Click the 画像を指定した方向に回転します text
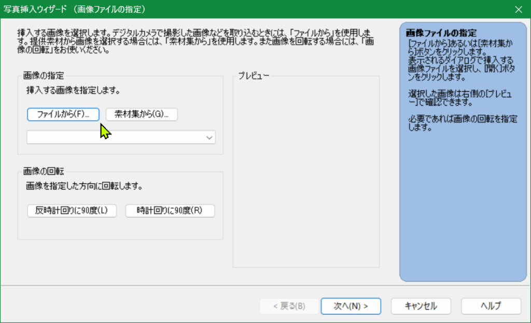The image size is (531, 323). tap(84, 186)
